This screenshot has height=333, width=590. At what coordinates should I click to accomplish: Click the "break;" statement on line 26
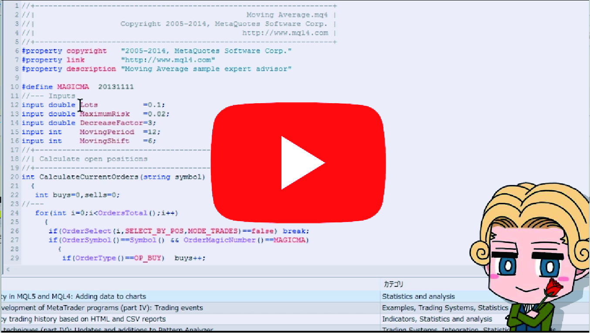click(x=296, y=231)
